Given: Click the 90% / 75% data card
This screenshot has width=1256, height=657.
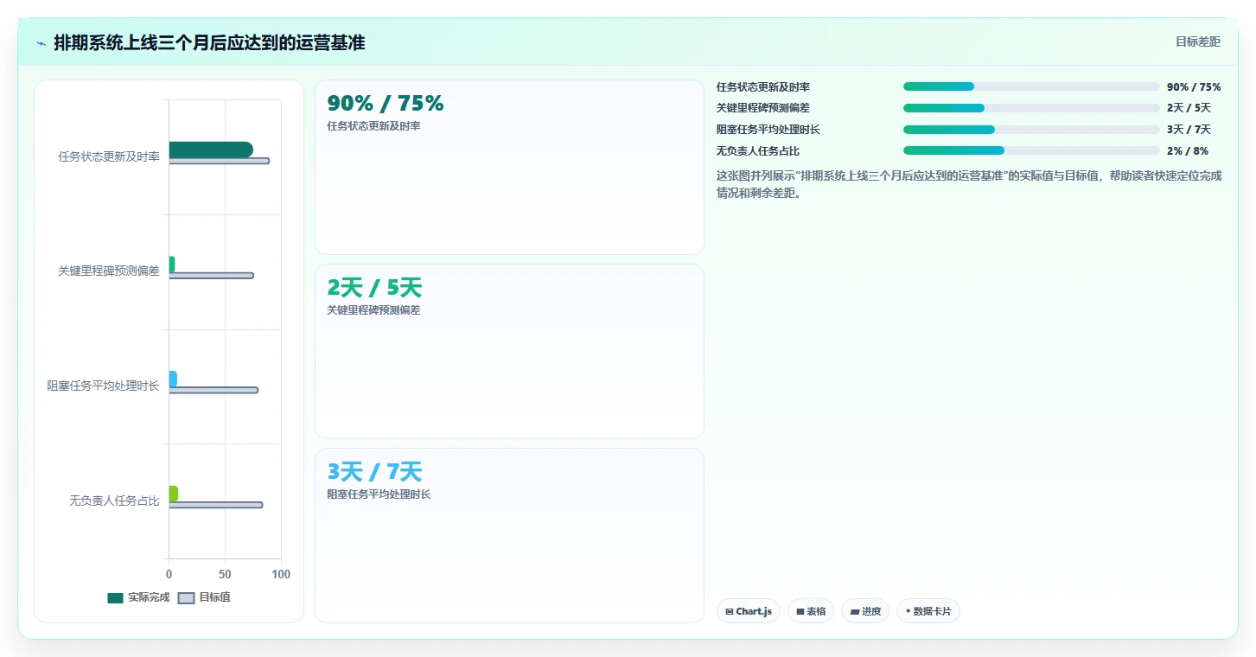Looking at the screenshot, I should click(510, 168).
